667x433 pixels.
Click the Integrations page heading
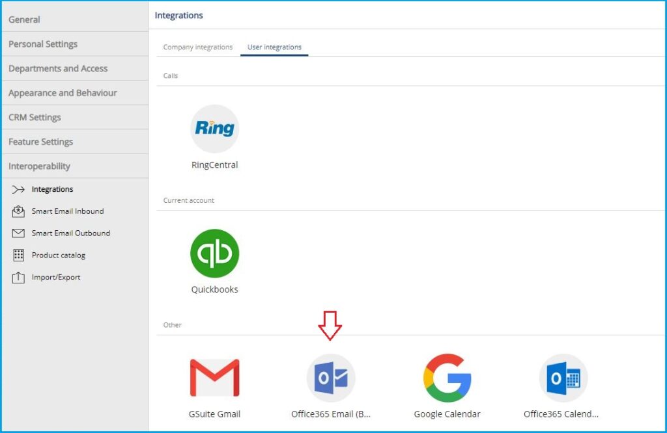tap(178, 16)
